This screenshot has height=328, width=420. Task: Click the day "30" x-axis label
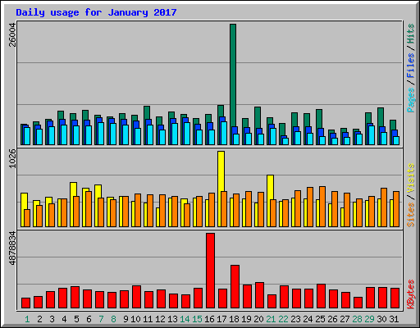[x=381, y=319]
